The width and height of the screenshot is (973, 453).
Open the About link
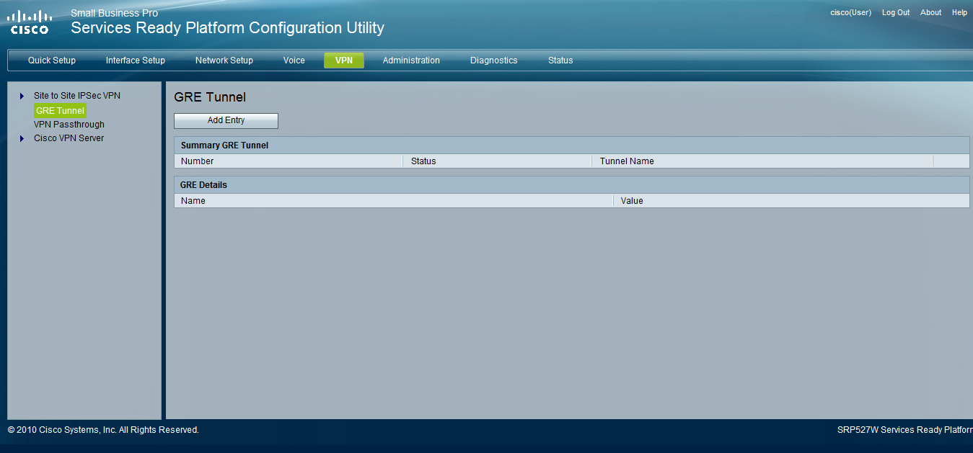pos(931,13)
